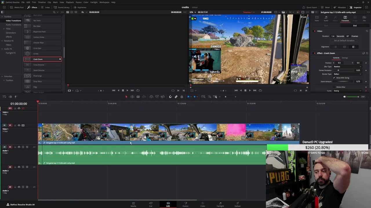The width and height of the screenshot is (371, 208).
Task: Open the Mixer panel
Action: [x=325, y=7]
